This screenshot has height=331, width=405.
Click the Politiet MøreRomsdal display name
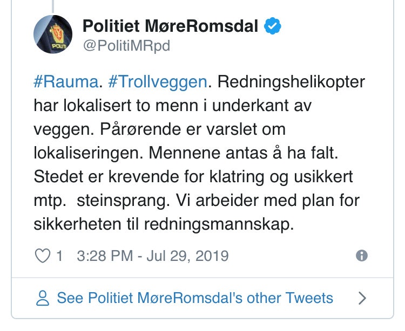[170, 25]
